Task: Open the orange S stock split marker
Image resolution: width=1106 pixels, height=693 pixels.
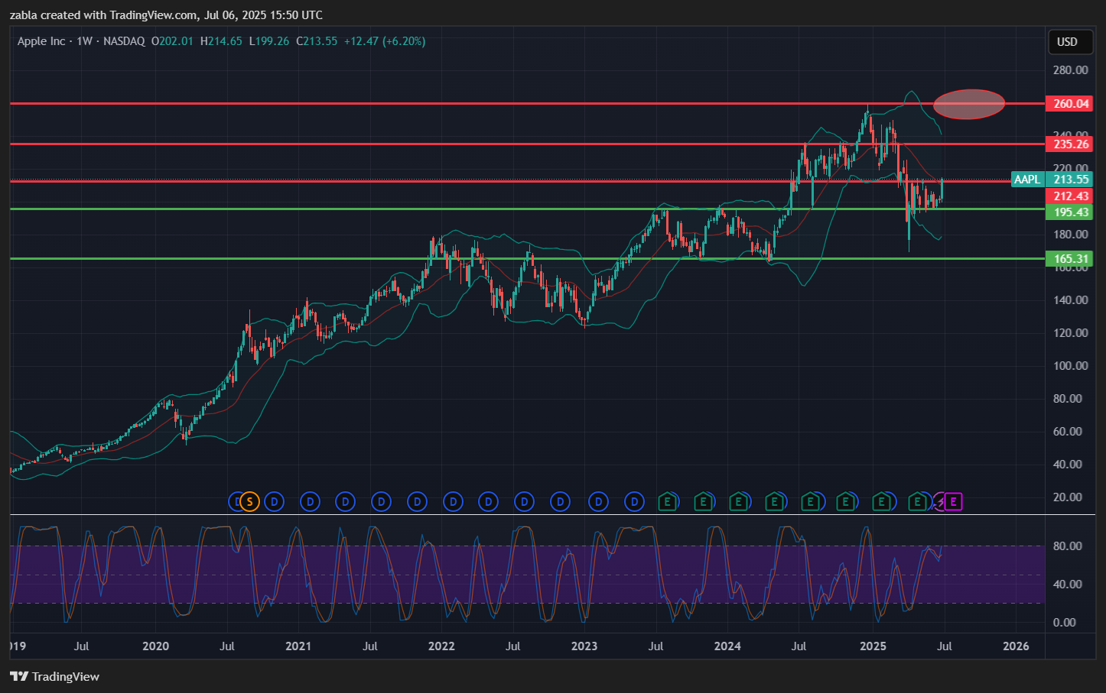Action: coord(249,502)
